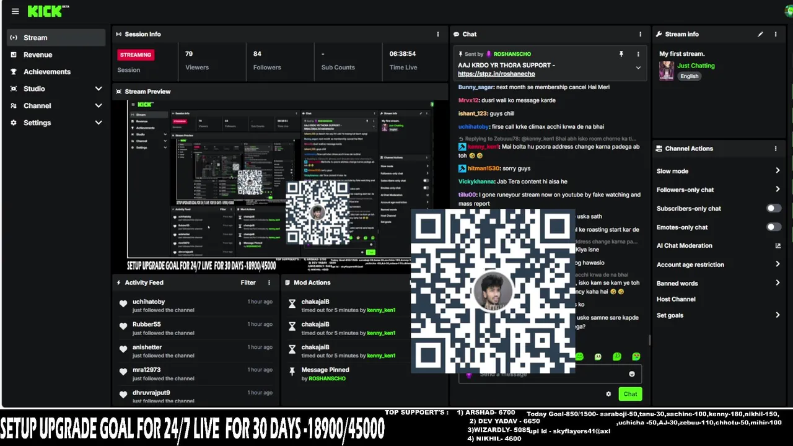Click Filter in Activity Feed
The height and width of the screenshot is (446, 793).
click(x=248, y=282)
